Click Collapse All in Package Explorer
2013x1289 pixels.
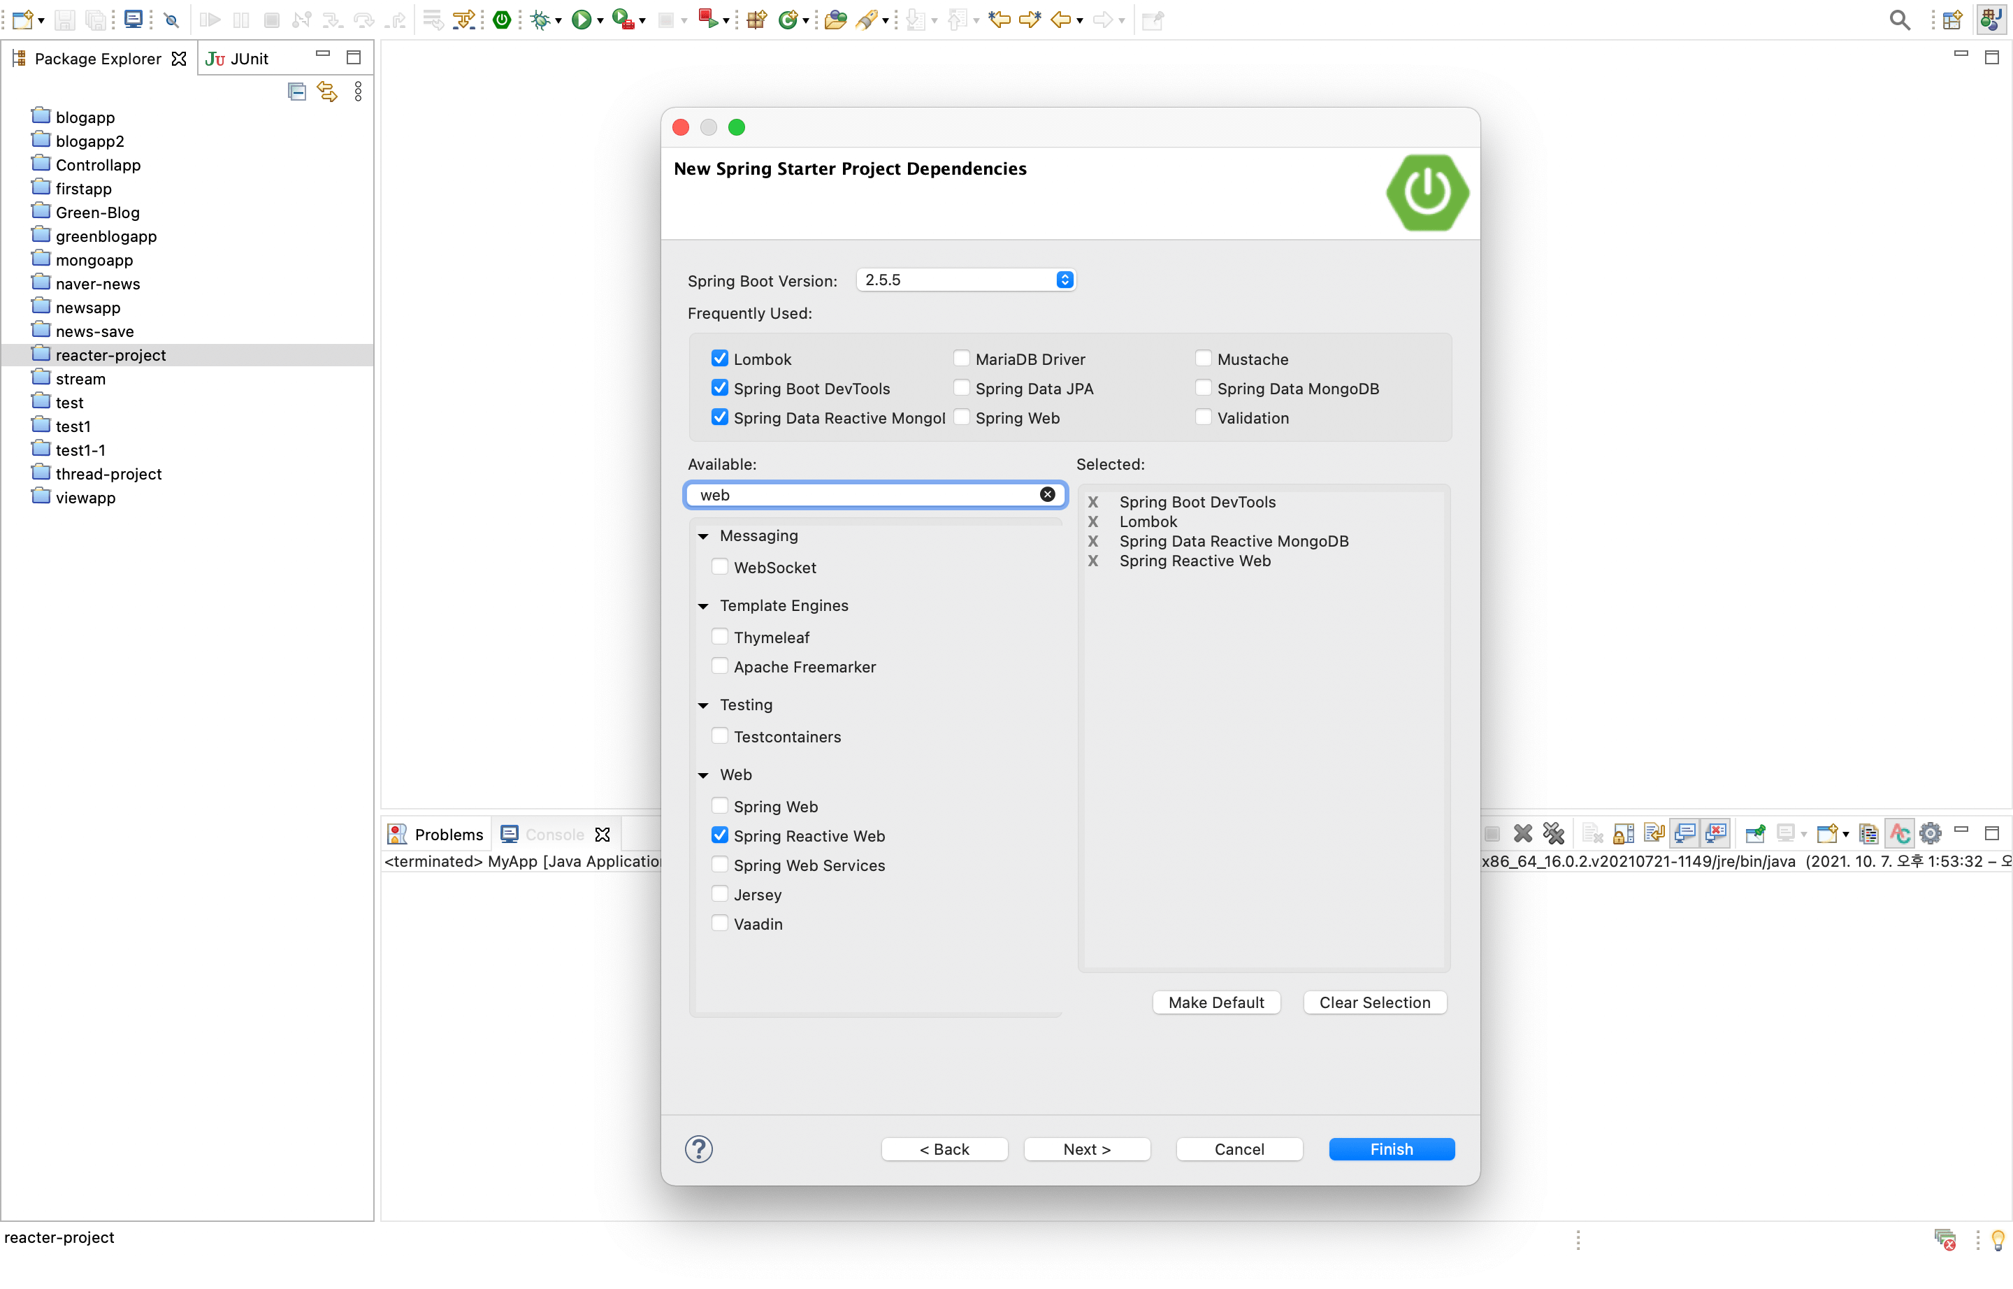point(296,92)
